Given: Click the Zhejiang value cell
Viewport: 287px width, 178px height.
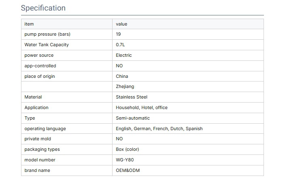Looking at the screenshot, I should (125, 87).
